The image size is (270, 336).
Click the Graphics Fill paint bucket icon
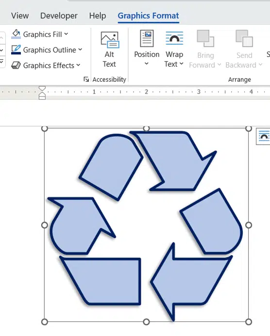point(16,34)
